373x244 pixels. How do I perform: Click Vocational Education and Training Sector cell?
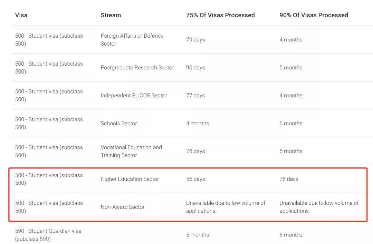(131, 151)
